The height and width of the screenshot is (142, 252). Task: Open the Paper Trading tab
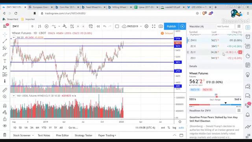[107, 135]
